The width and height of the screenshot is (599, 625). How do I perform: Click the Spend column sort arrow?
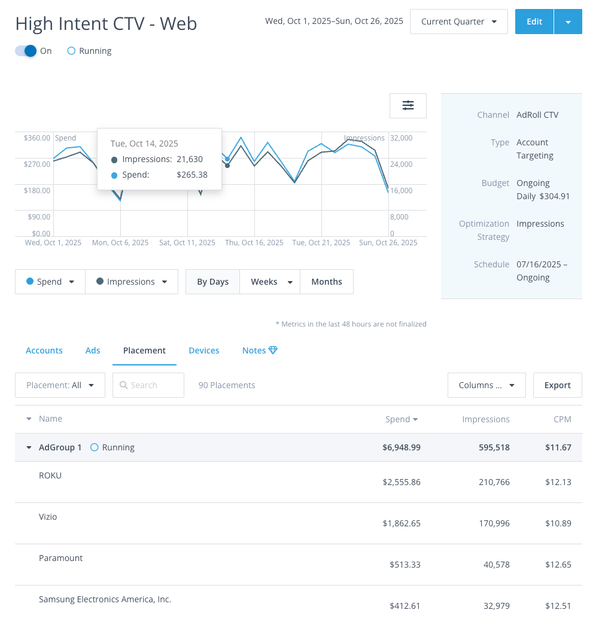[416, 420]
